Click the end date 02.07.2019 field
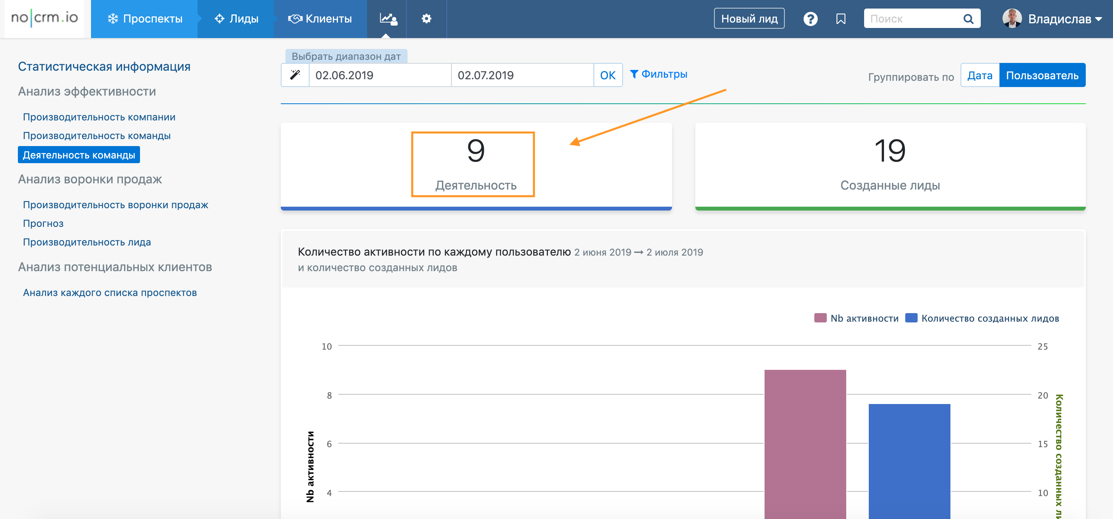The width and height of the screenshot is (1113, 519). tap(521, 75)
